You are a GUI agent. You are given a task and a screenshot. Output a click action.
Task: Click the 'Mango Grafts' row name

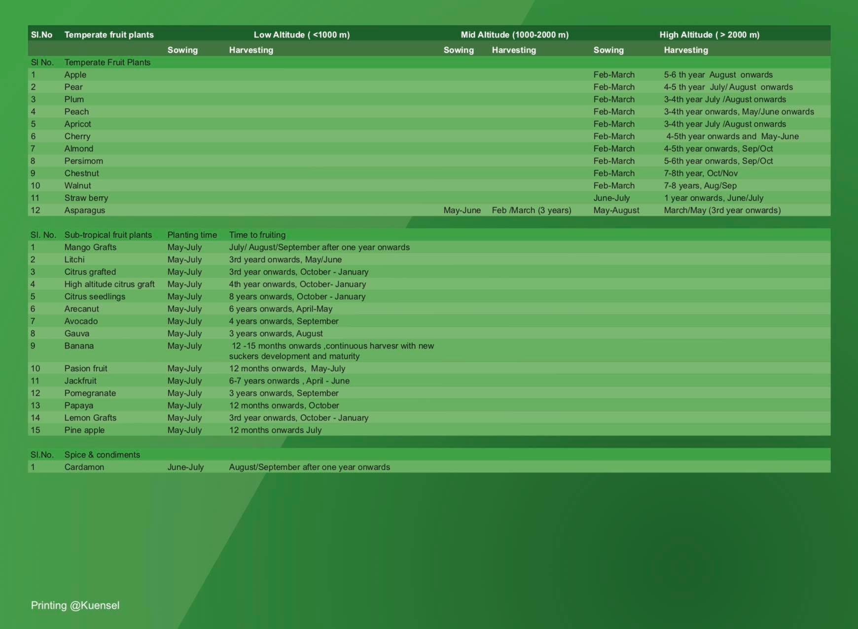(x=90, y=247)
